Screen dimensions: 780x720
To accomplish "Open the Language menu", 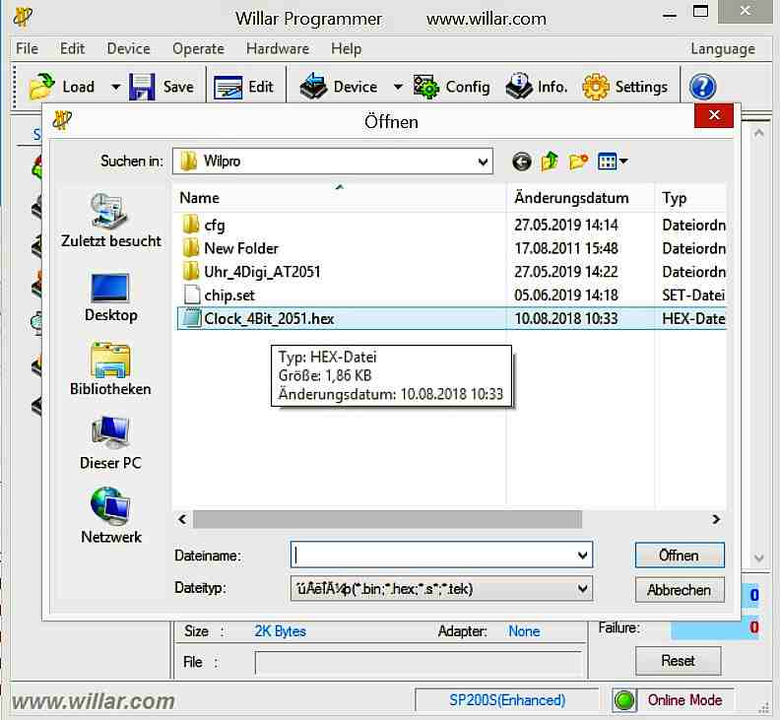I will [723, 49].
